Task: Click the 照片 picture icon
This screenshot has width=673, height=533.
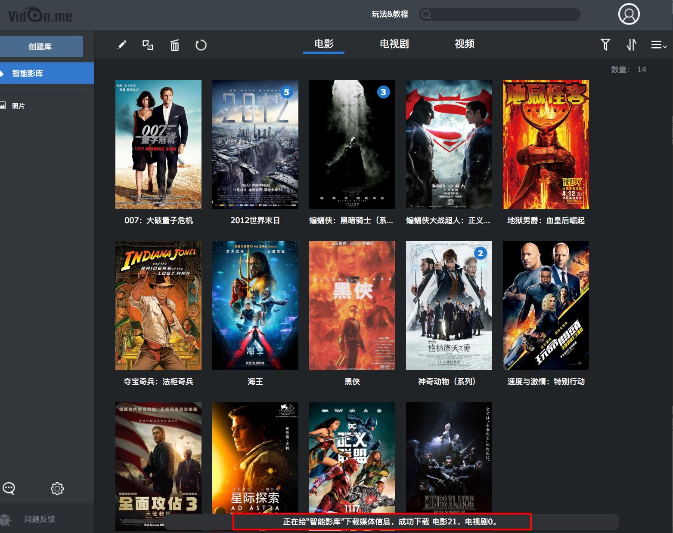Action: (x=3, y=105)
